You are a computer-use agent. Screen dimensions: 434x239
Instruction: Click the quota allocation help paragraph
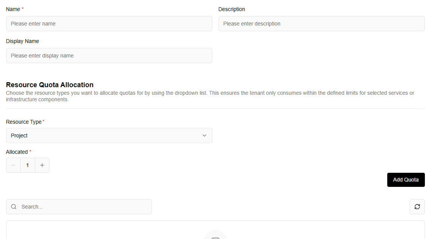click(210, 96)
